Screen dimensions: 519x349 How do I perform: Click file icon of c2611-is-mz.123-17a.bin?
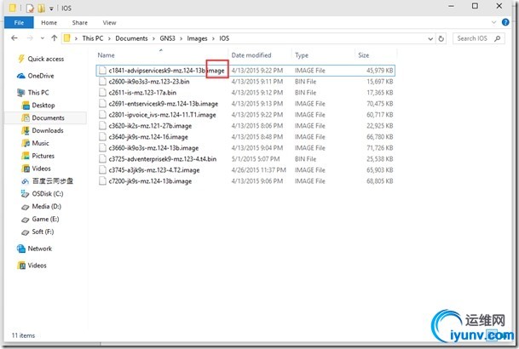tap(102, 93)
